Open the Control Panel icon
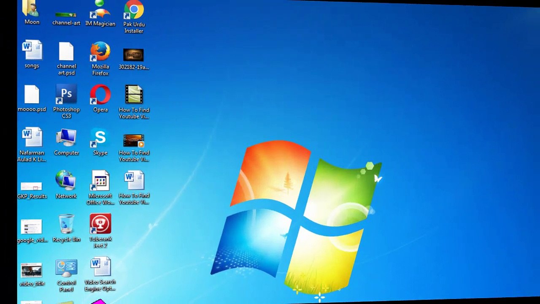 tap(66, 275)
